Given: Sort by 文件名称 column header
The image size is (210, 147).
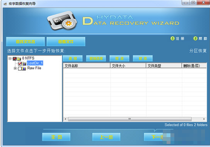Looking at the screenshot, I should (x=86, y=66).
